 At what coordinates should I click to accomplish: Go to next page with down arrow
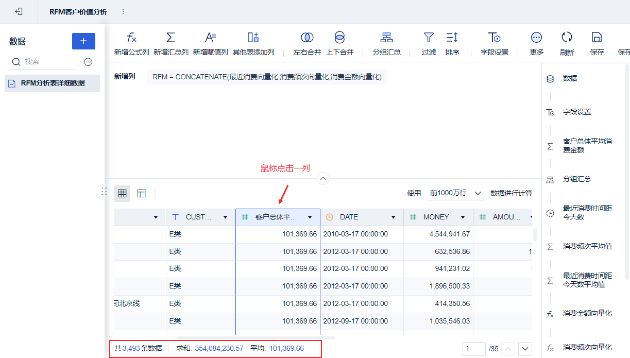[525, 349]
